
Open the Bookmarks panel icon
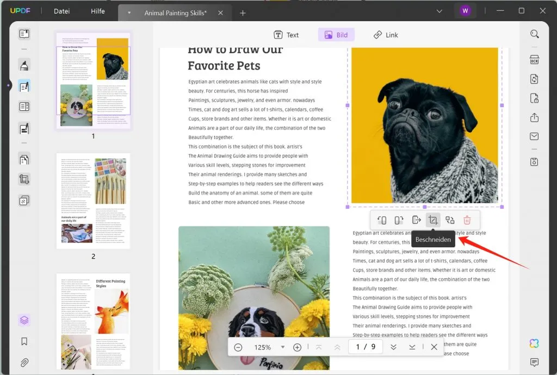pos(24,341)
